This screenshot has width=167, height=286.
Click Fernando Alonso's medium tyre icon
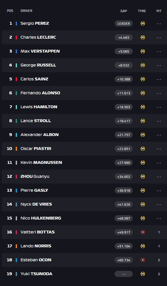(143, 93)
